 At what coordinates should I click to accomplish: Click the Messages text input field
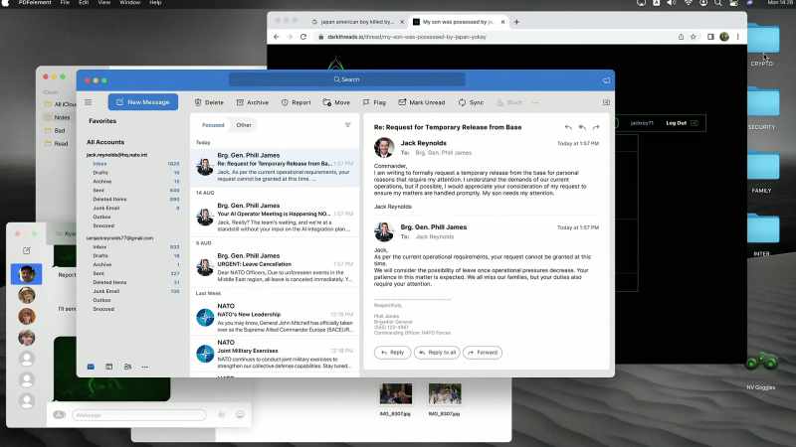(x=139, y=415)
